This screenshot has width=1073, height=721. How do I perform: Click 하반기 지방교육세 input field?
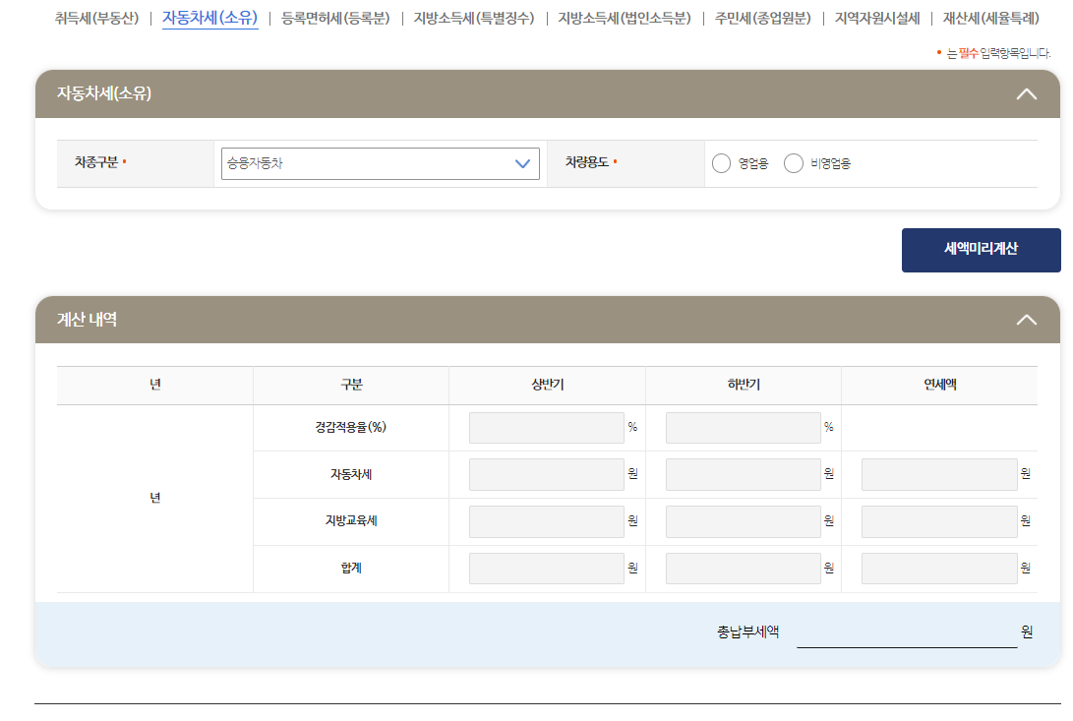pyautogui.click(x=744, y=521)
